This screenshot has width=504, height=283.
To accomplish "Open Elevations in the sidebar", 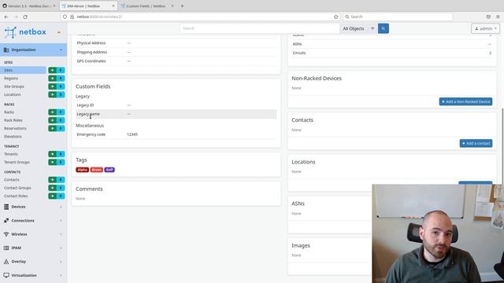I will (x=13, y=136).
